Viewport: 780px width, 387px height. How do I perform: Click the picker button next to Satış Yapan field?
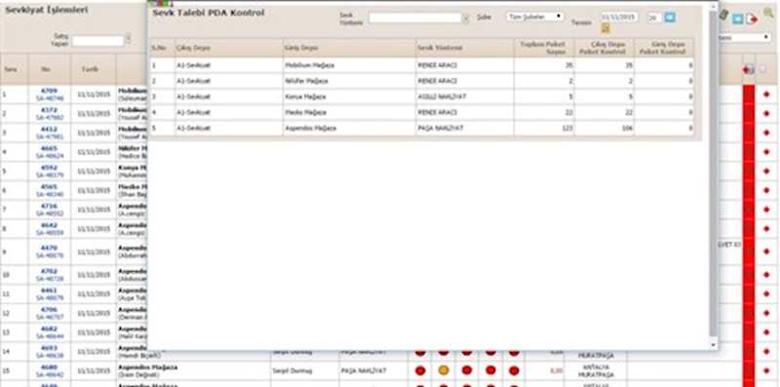(x=128, y=39)
